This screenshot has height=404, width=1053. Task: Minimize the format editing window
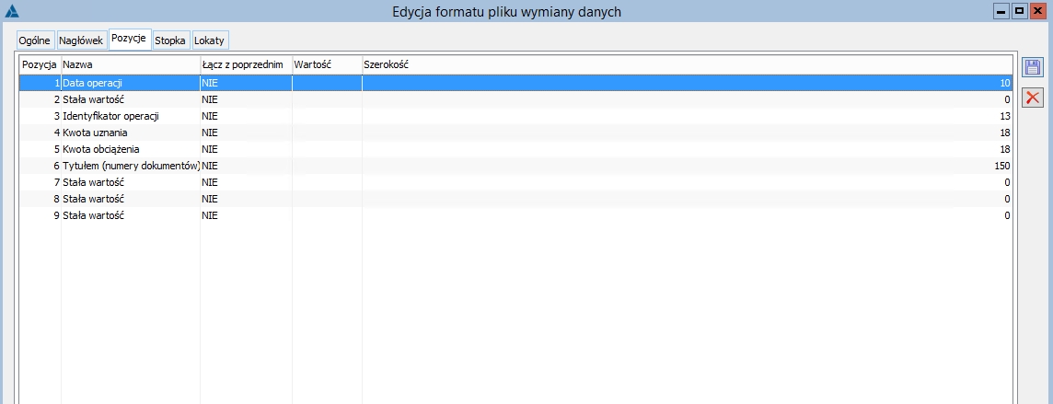[1001, 12]
